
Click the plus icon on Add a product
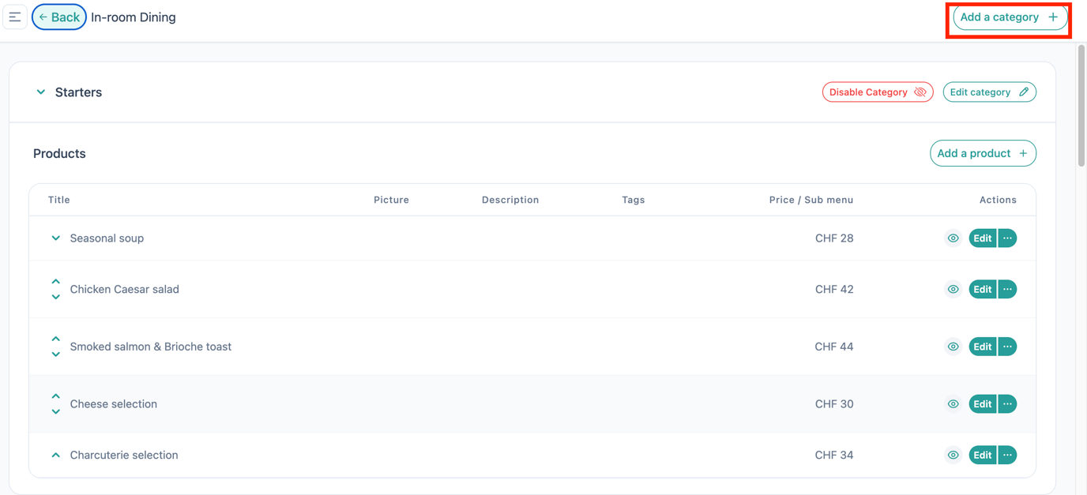(1025, 153)
